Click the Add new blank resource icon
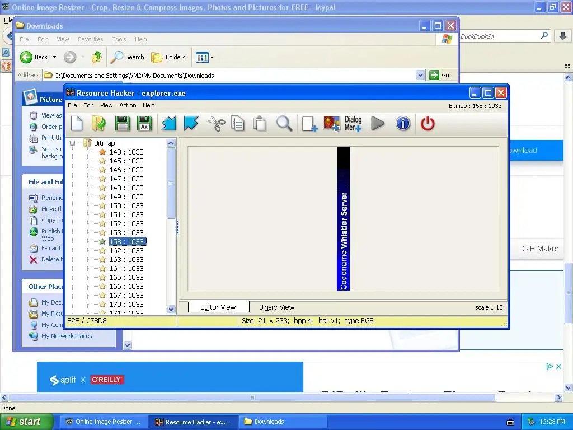This screenshot has height=430, width=573. tap(309, 124)
